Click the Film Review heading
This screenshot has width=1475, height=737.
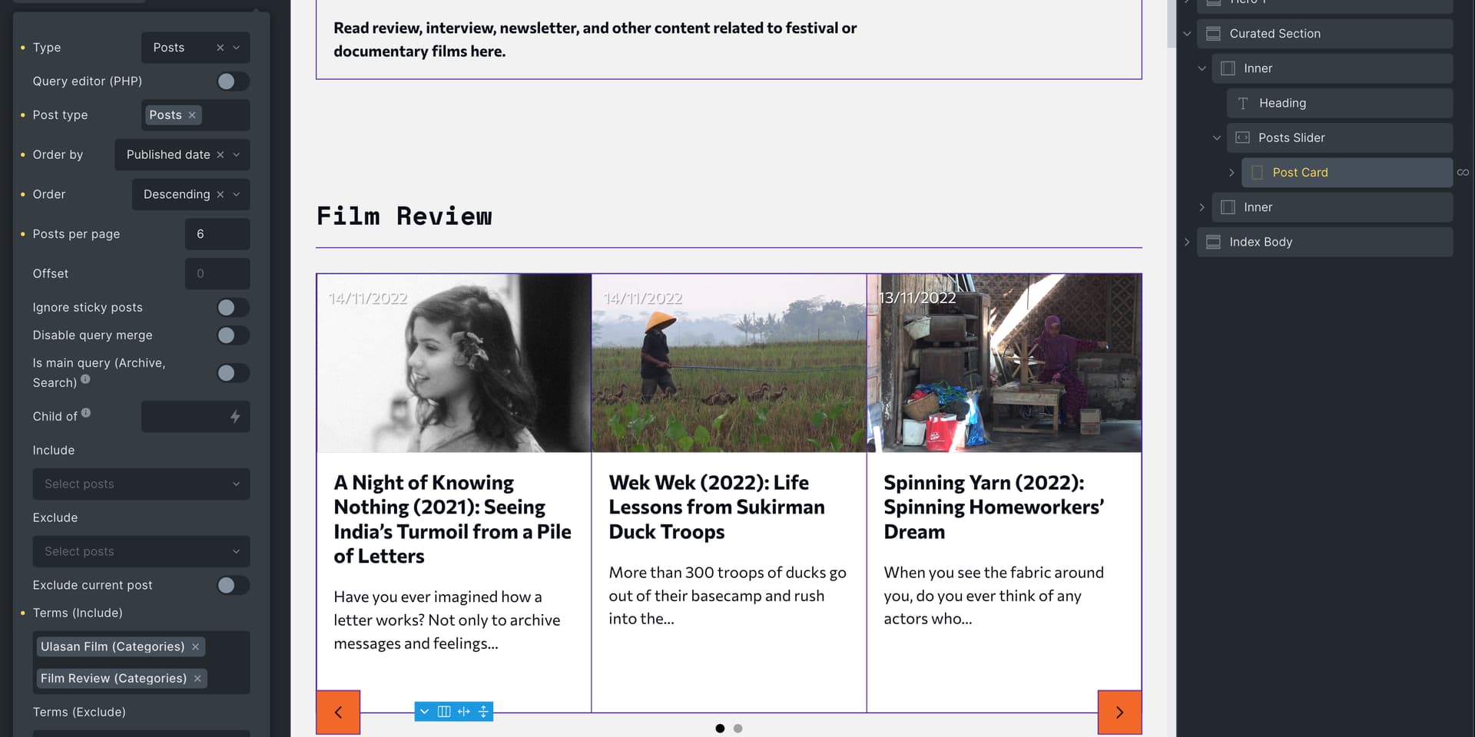click(x=404, y=216)
